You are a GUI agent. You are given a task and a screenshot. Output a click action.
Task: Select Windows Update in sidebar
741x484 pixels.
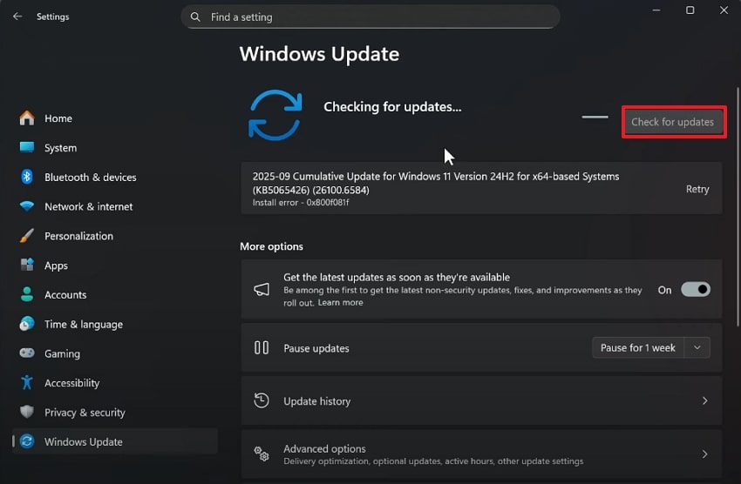pyautogui.click(x=115, y=441)
